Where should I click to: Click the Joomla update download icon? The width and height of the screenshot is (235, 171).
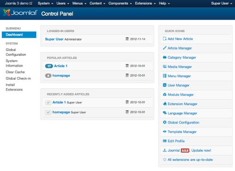pyautogui.click(x=164, y=150)
